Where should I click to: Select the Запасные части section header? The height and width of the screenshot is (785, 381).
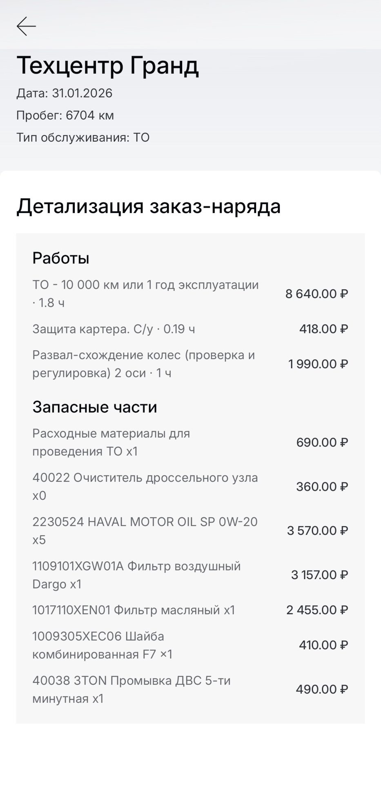click(95, 407)
